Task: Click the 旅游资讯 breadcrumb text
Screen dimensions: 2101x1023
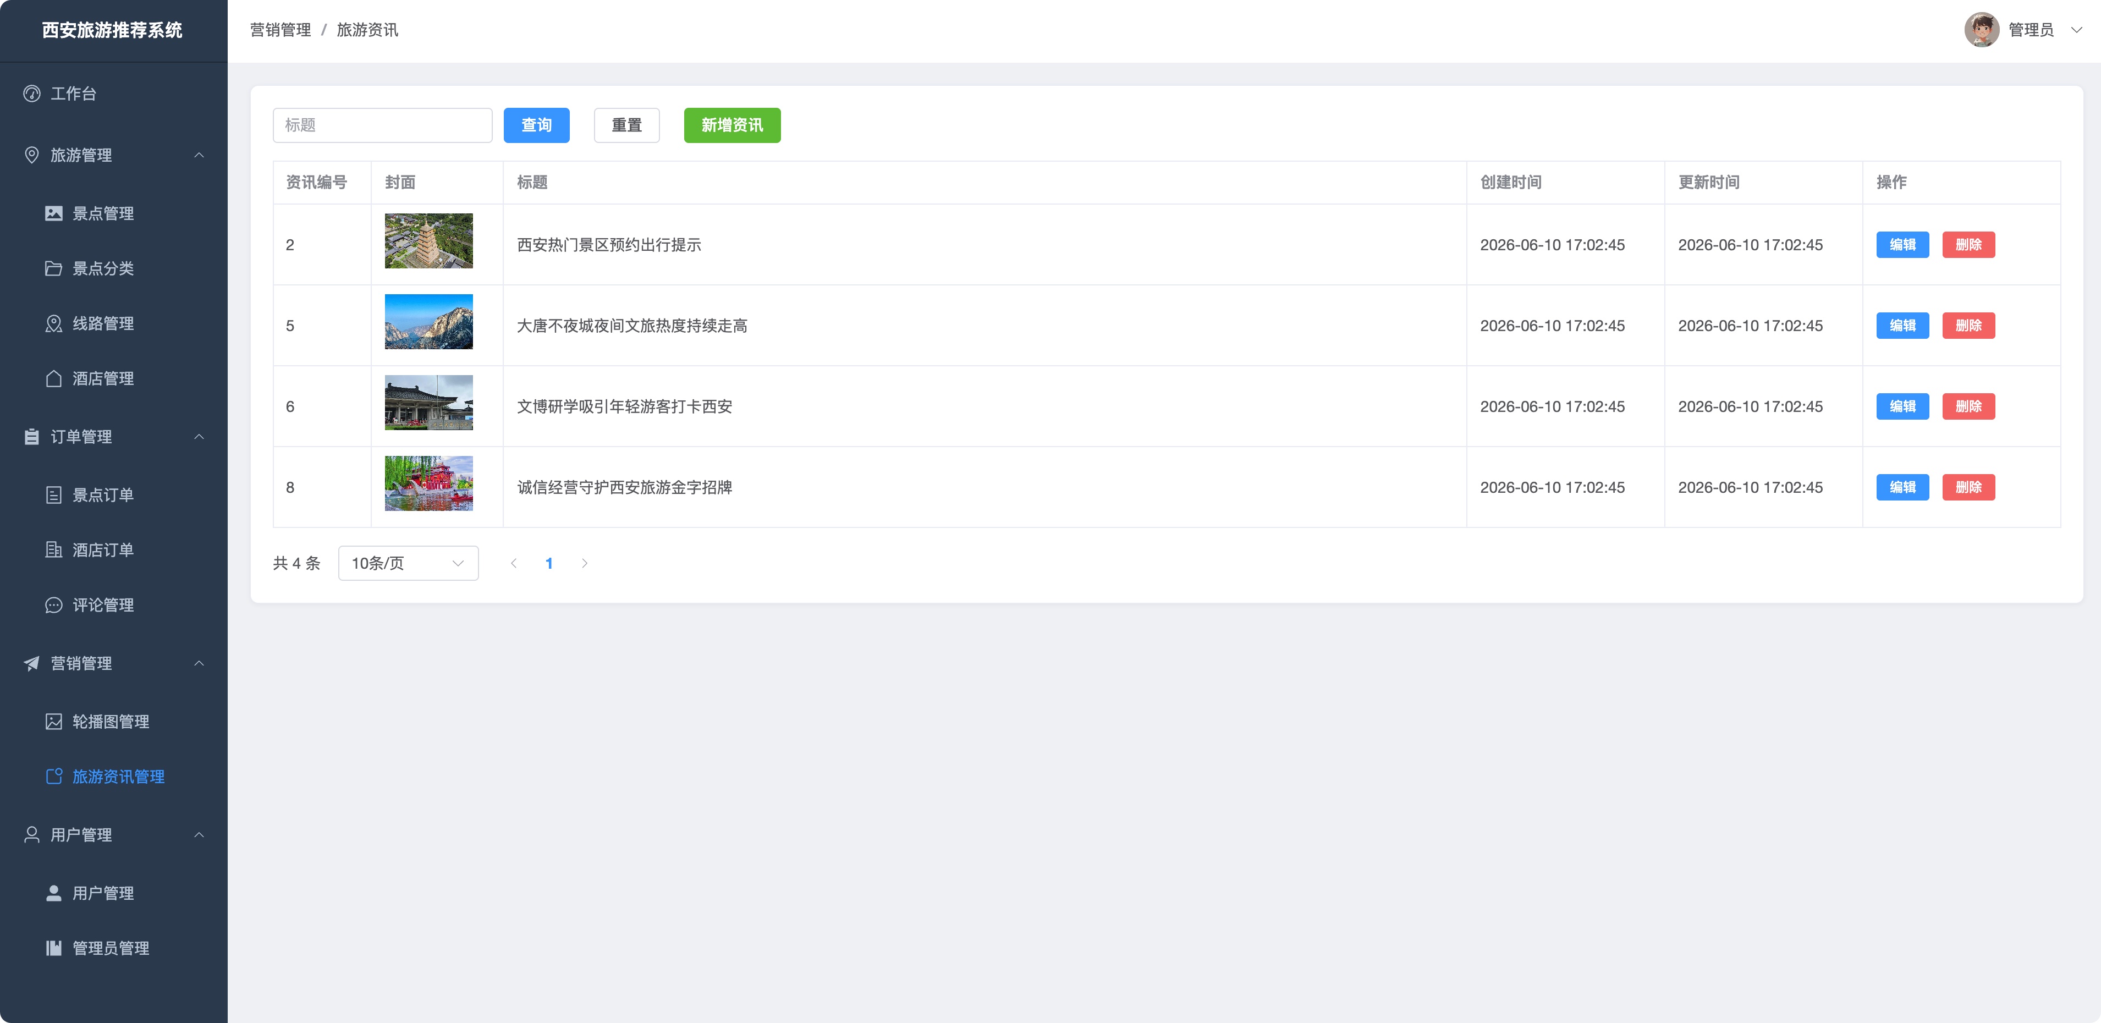Action: tap(368, 30)
